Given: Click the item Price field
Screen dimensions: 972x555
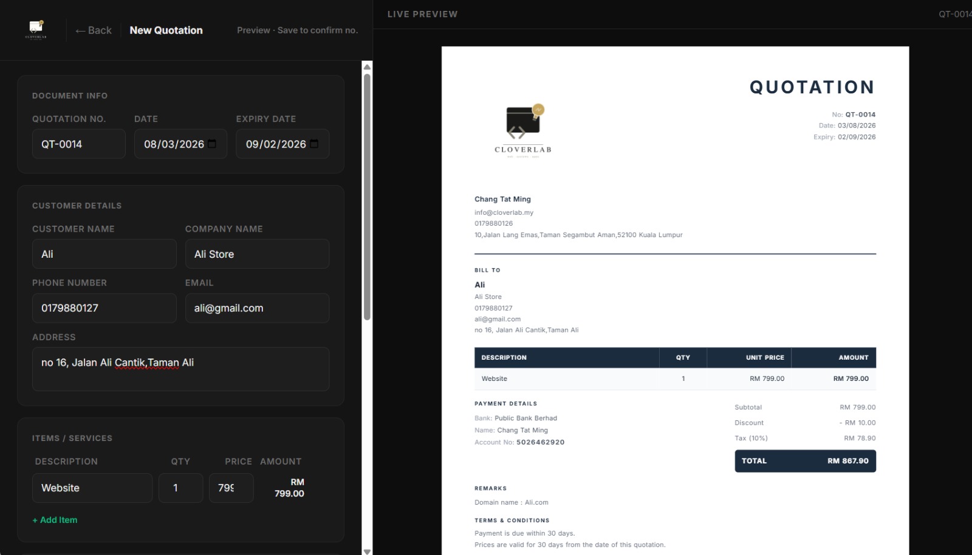Looking at the screenshot, I should pyautogui.click(x=231, y=488).
